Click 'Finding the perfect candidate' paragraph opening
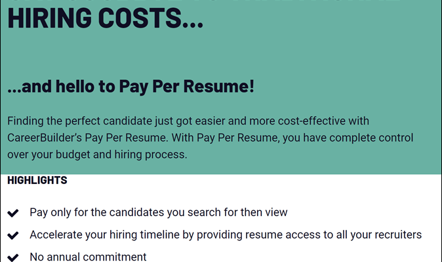This screenshot has width=442, height=262. (79, 121)
